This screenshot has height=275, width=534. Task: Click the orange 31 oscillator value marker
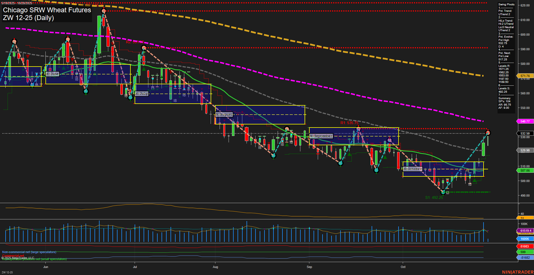point(524,217)
